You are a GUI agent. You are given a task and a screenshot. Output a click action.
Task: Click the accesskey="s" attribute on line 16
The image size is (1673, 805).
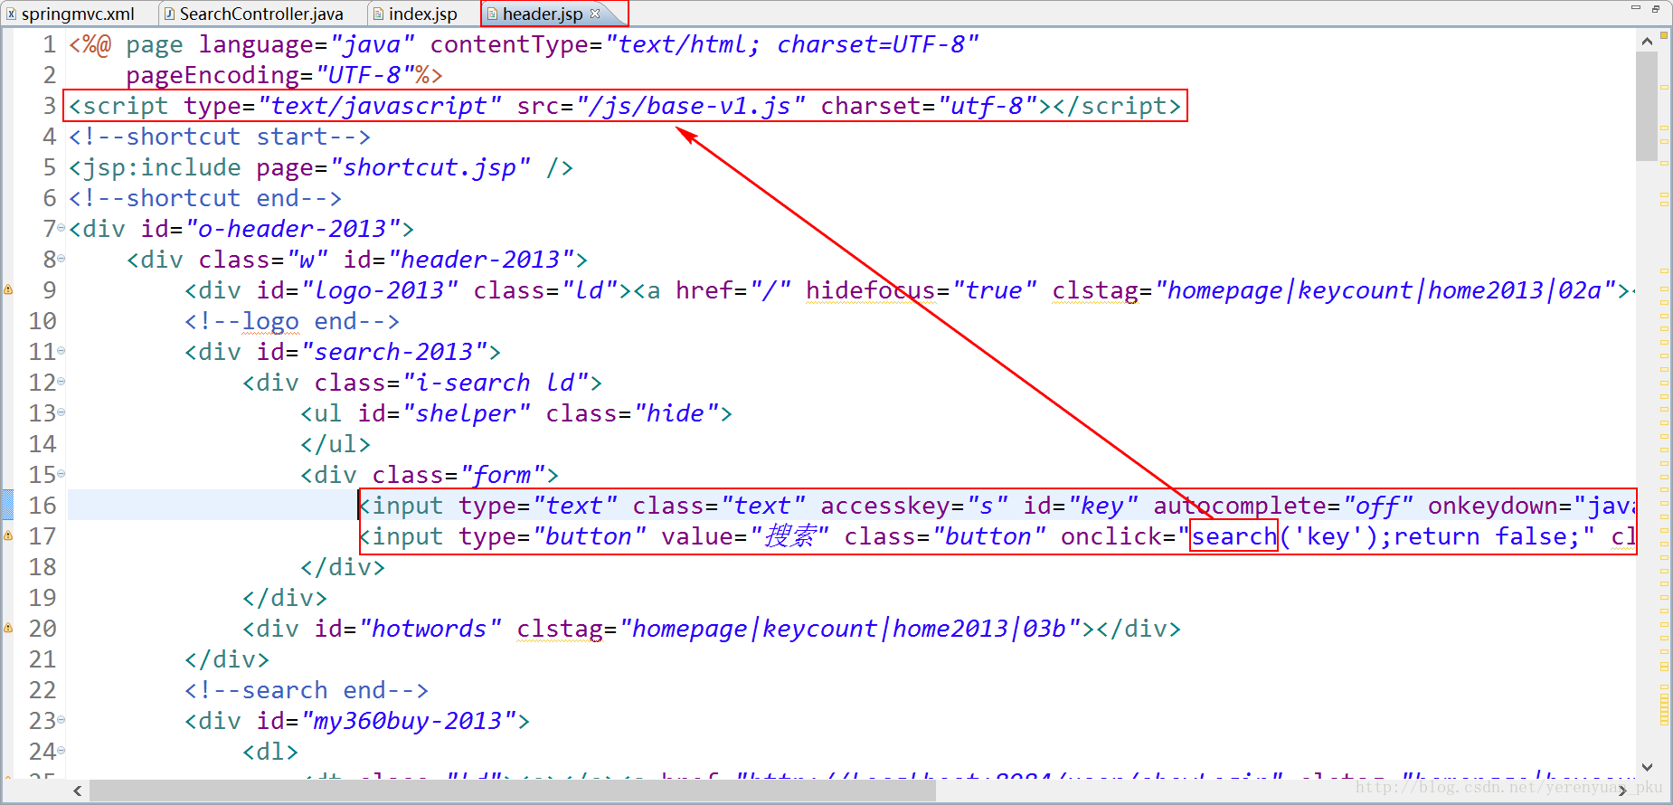click(x=914, y=506)
